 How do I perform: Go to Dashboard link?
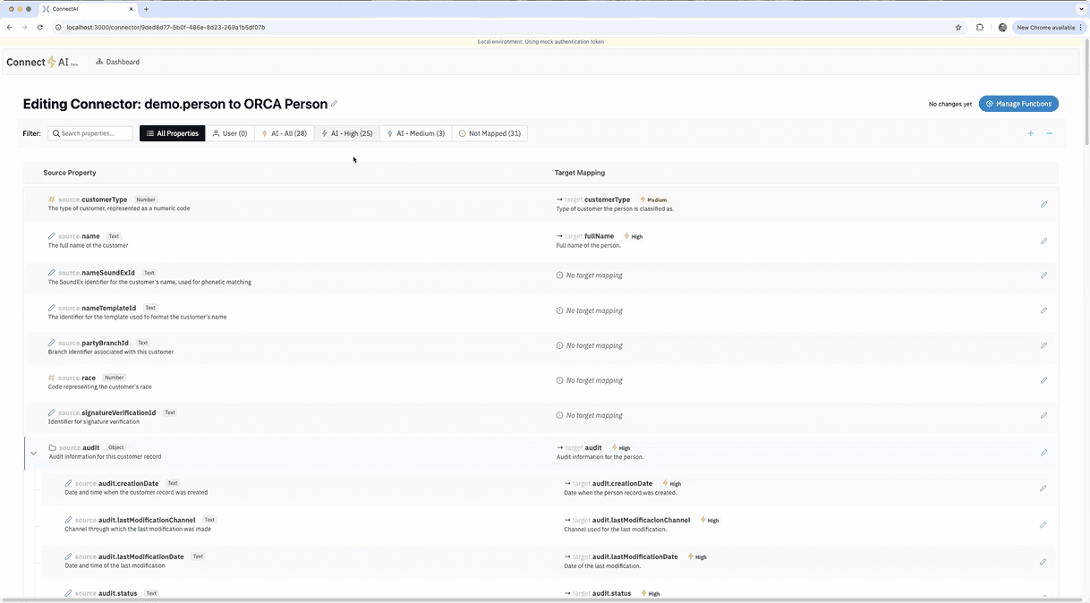(x=118, y=62)
